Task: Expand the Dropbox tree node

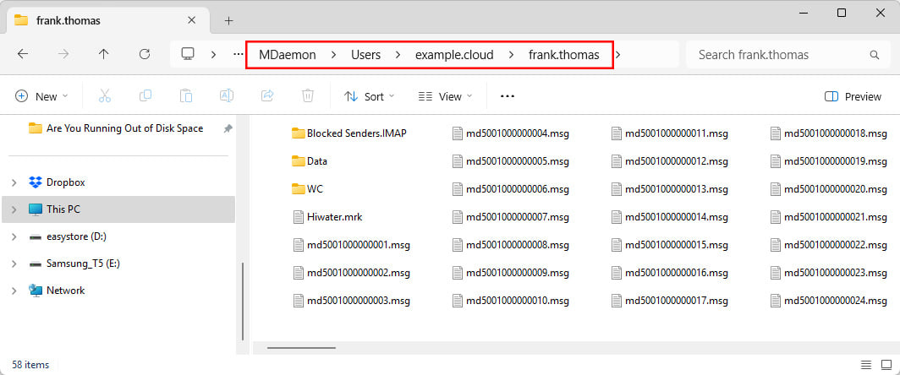Action: (x=14, y=183)
